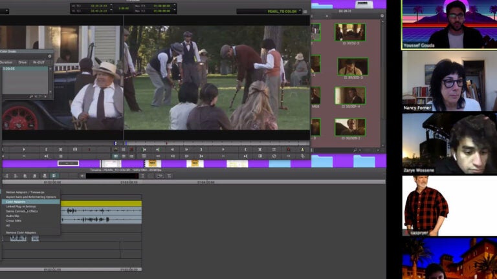
Task: Click the yellow Splice-In icon between the monitors
Action: click(116, 149)
